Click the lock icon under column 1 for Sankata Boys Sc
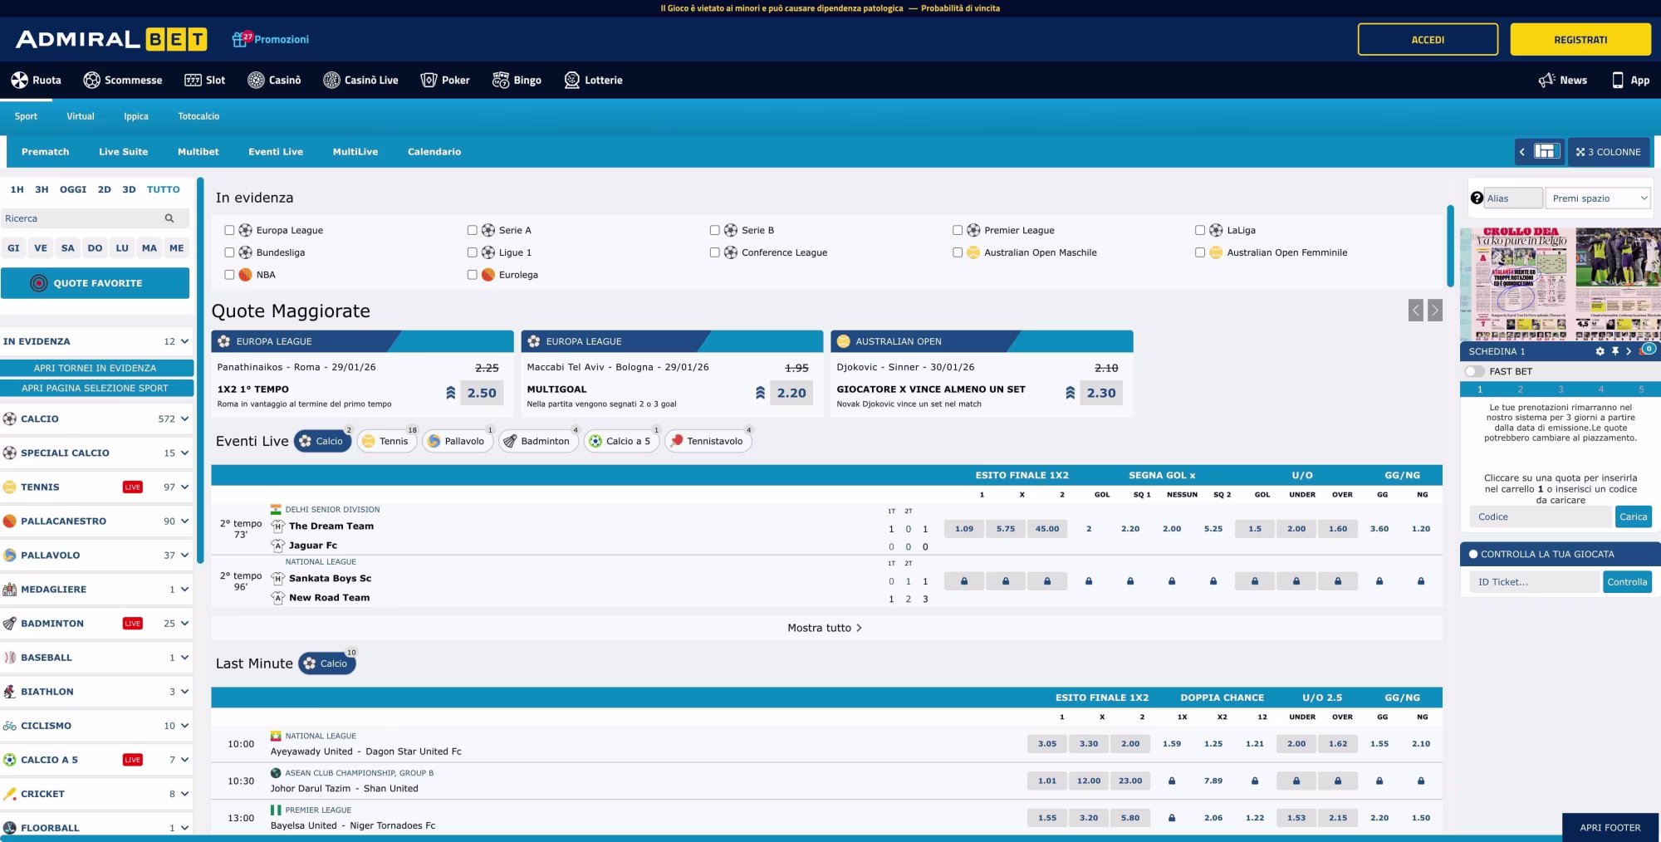 click(x=964, y=581)
